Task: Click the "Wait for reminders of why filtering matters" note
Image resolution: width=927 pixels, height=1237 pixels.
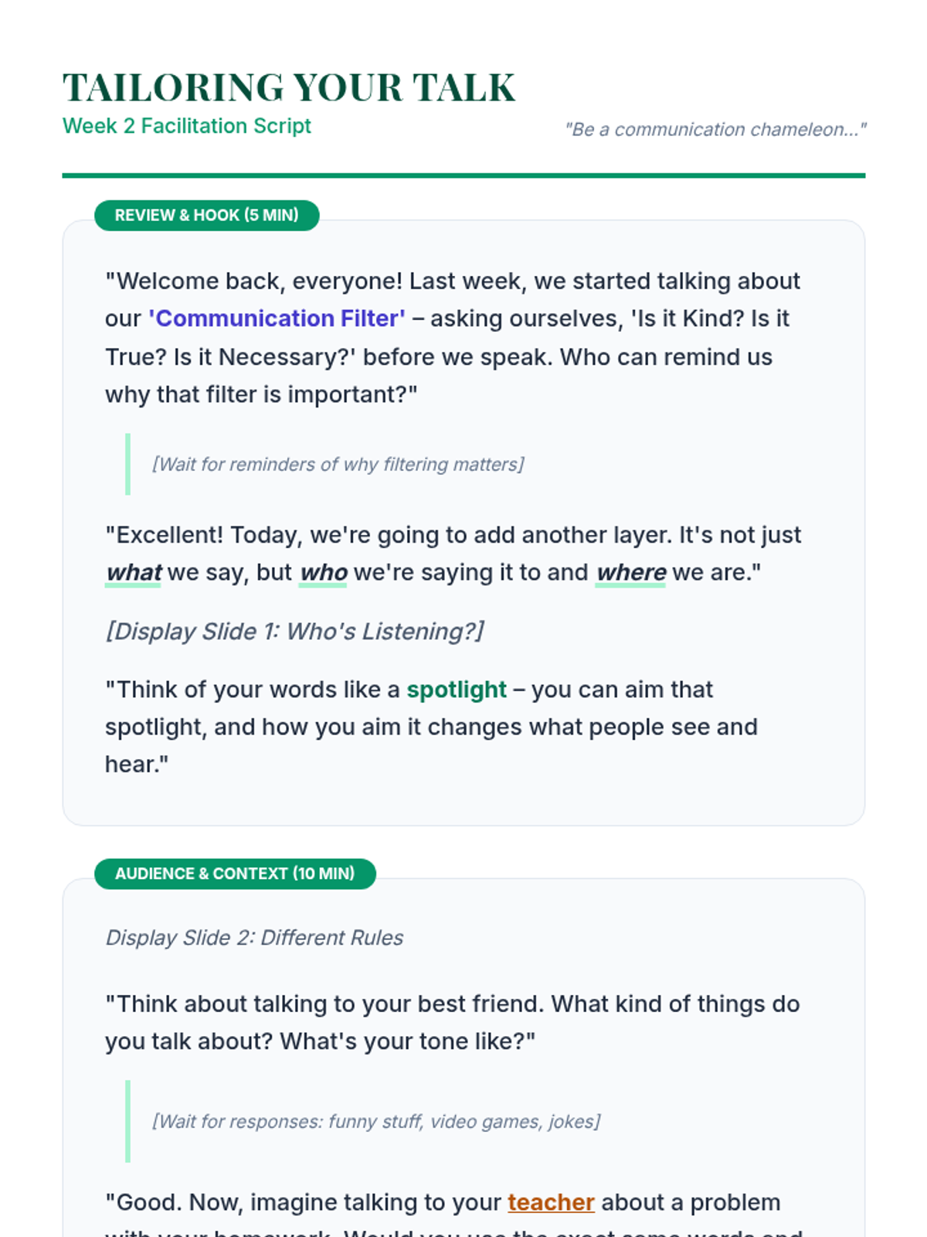Action: click(338, 464)
